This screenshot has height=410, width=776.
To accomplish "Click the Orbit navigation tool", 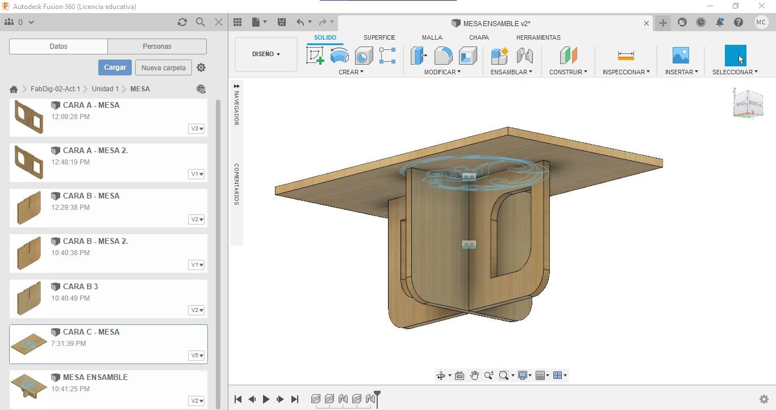I will click(440, 375).
